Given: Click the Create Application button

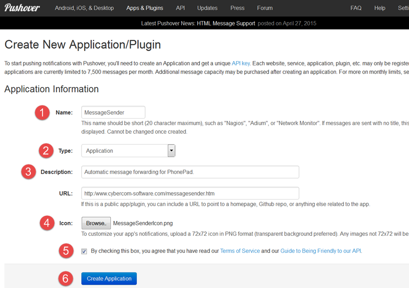Looking at the screenshot, I should 109,279.
